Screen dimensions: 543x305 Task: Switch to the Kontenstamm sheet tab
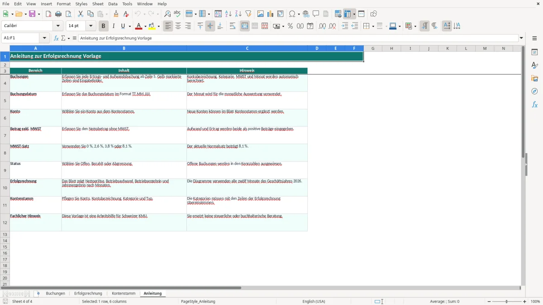pos(124,294)
